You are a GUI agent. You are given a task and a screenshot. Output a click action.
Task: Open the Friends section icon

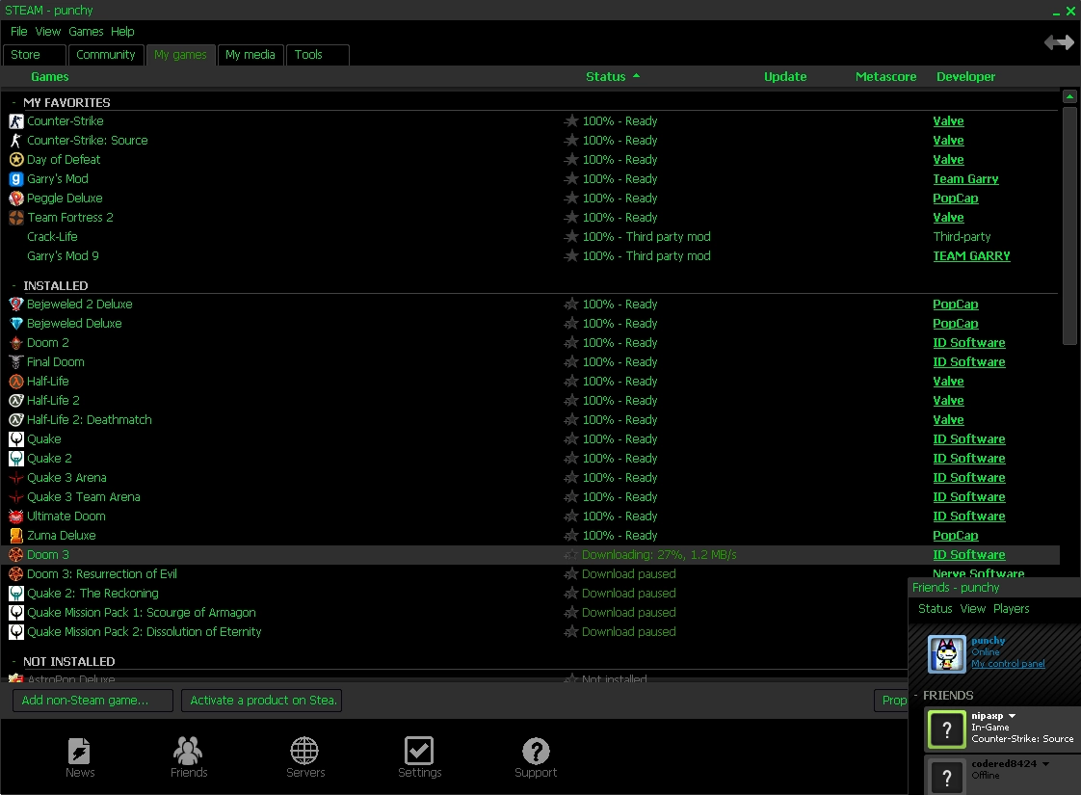point(188,750)
